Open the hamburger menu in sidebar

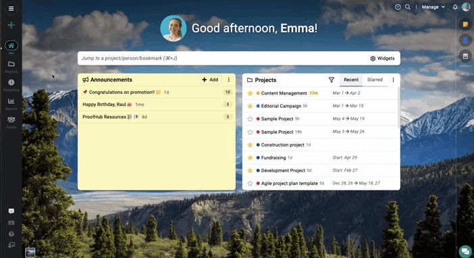[x=11, y=9]
